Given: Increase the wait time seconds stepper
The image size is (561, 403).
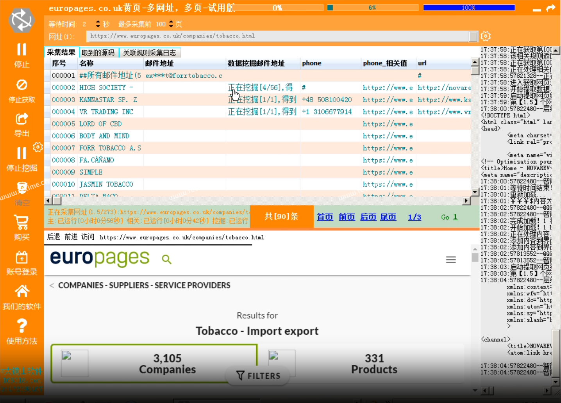Looking at the screenshot, I should click(98, 22).
